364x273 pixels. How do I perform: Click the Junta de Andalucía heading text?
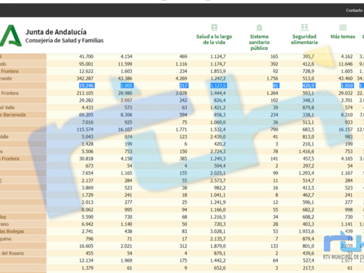coord(56,32)
